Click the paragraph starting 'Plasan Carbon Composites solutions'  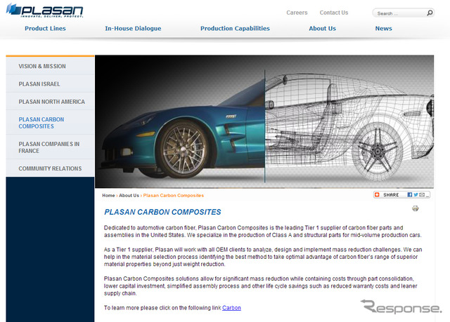[x=261, y=286]
